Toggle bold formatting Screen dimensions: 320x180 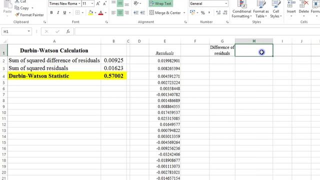[x=51, y=12]
